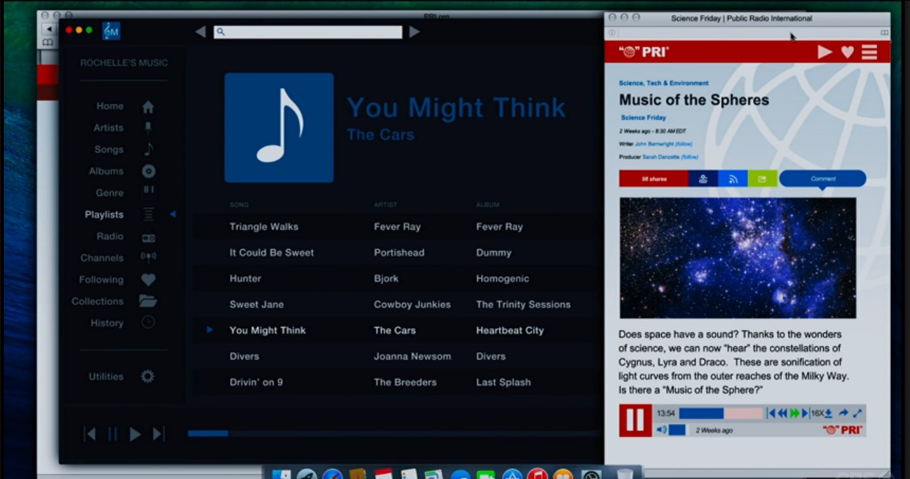Click the History clock icon

[x=148, y=323]
